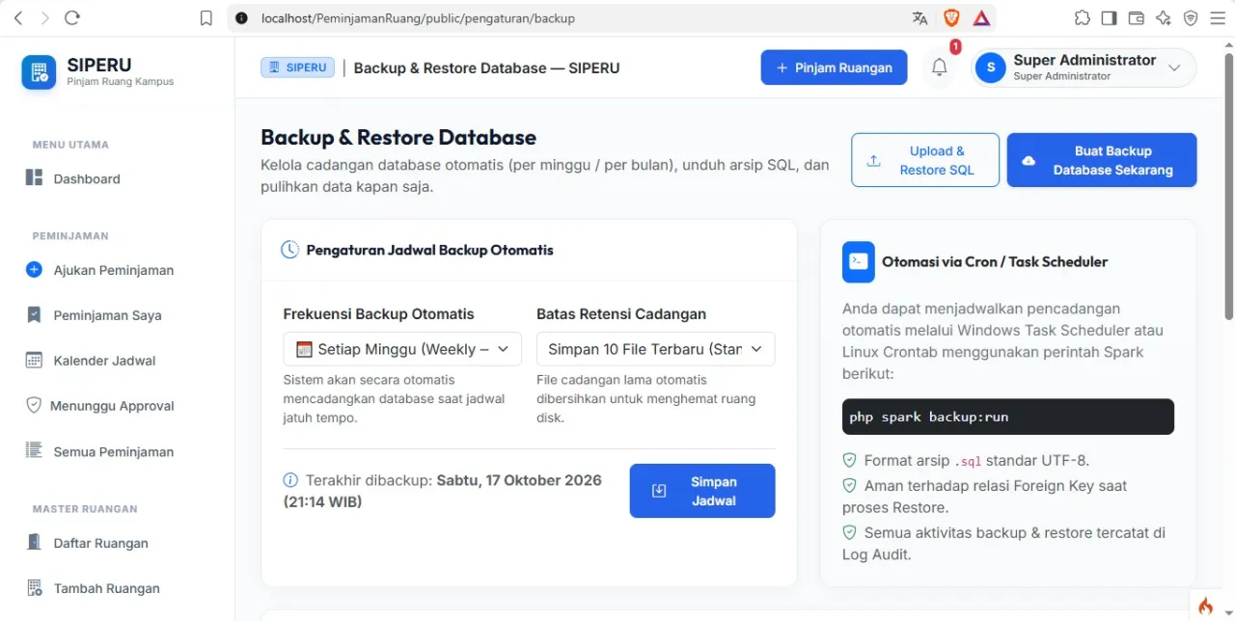This screenshot has width=1235, height=621.
Task: Click the site info icon in address bar
Action: pyautogui.click(x=241, y=17)
